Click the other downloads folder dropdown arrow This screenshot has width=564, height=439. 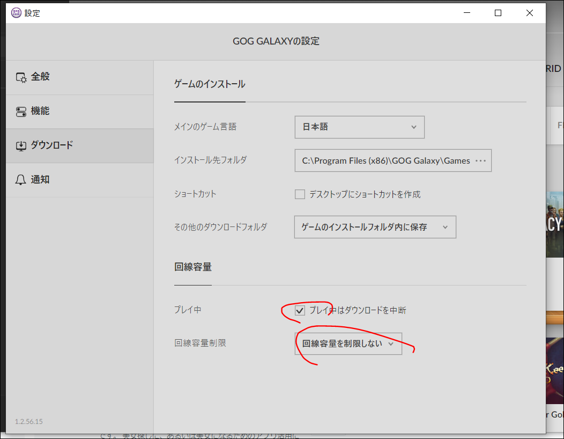pyautogui.click(x=446, y=227)
